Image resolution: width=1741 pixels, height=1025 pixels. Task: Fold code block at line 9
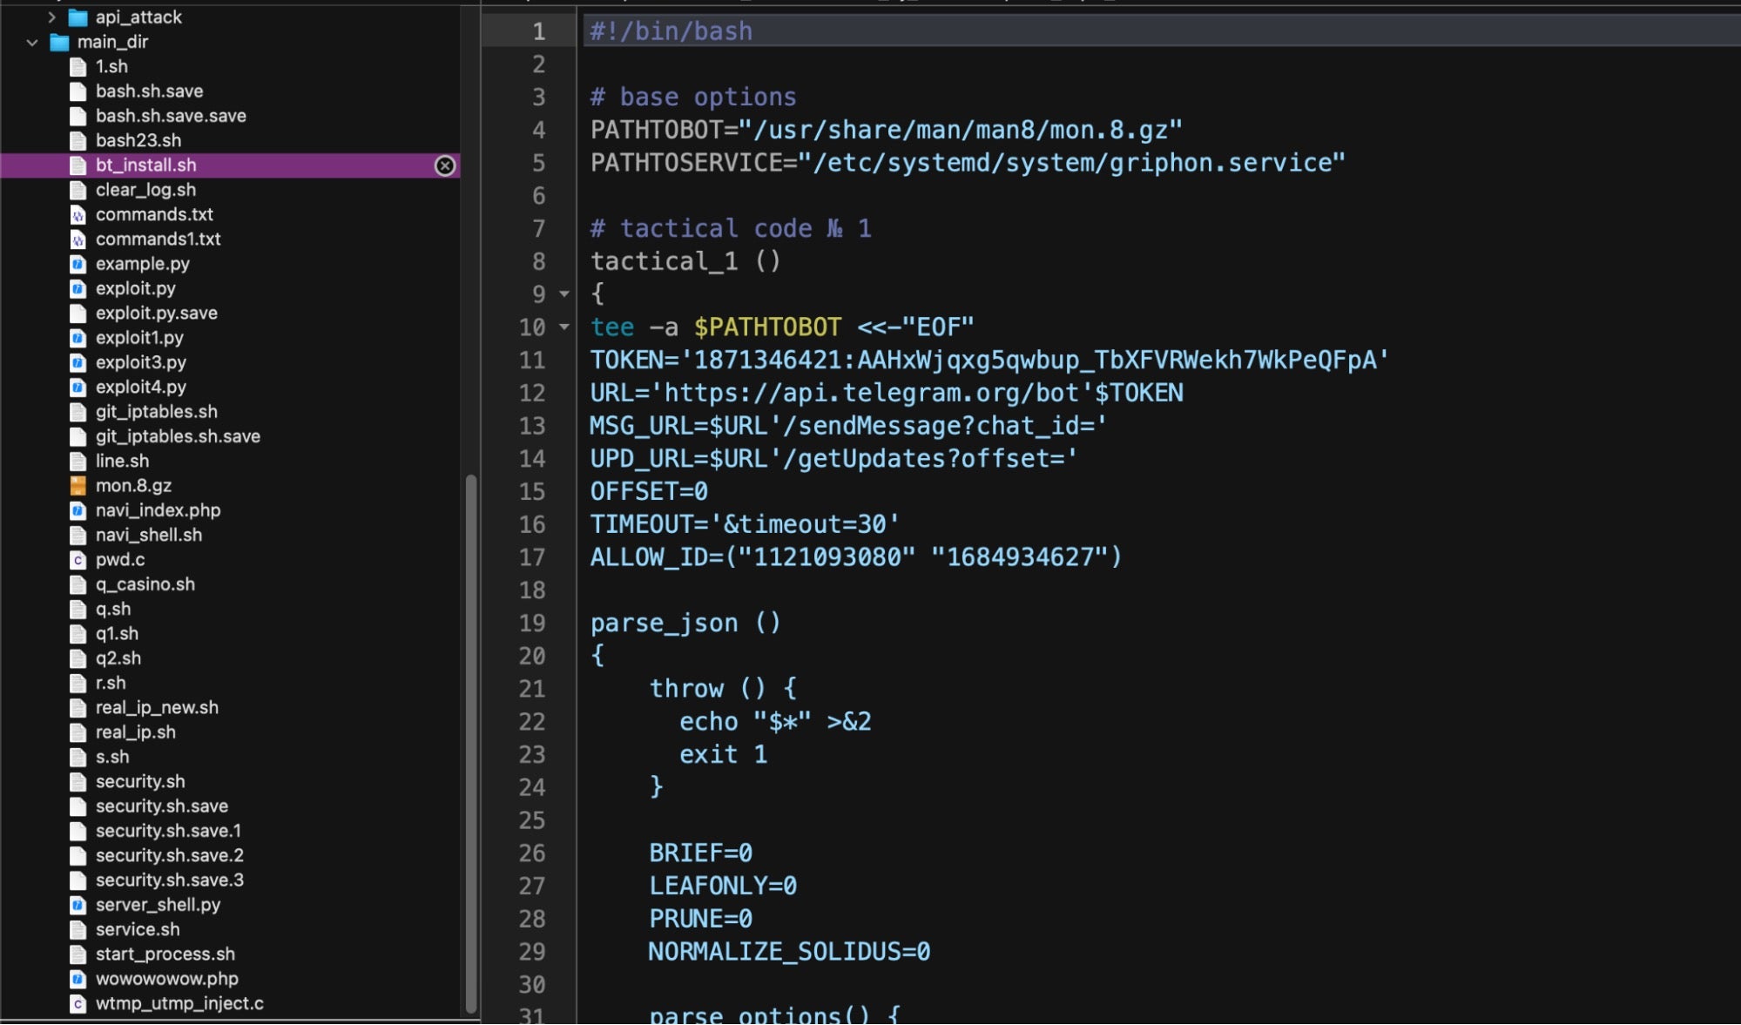[x=564, y=294]
